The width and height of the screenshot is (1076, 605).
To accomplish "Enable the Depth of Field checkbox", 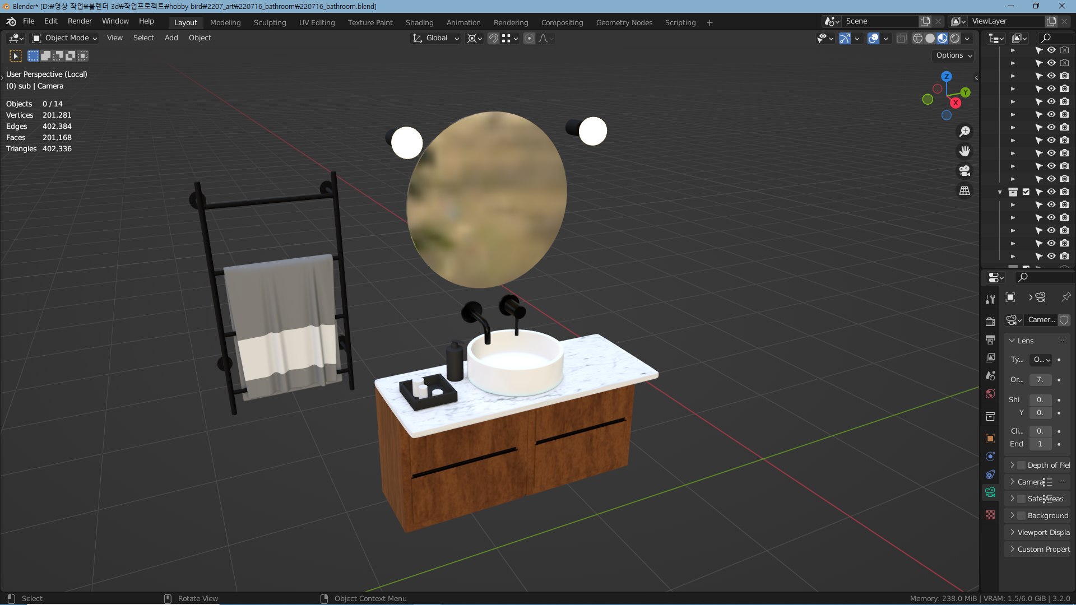I will pyautogui.click(x=1021, y=465).
